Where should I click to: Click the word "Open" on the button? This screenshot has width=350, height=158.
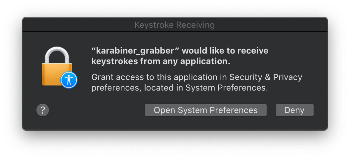[x=164, y=110]
